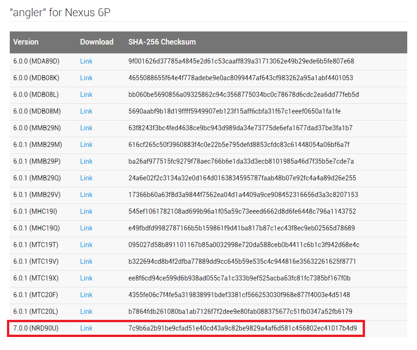Click the checksum starting with 17366b60a6

tap(243, 195)
